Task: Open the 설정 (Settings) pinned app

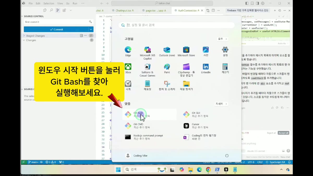Action: [x=225, y=51]
